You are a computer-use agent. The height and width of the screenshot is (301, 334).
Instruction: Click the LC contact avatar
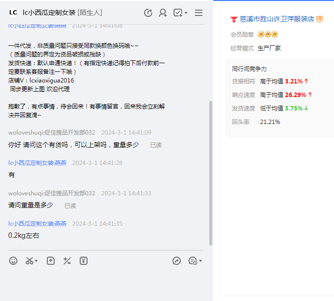[x=14, y=13]
